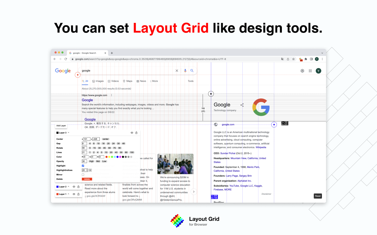
Task: Click the center preset button
Action: (105, 139)
